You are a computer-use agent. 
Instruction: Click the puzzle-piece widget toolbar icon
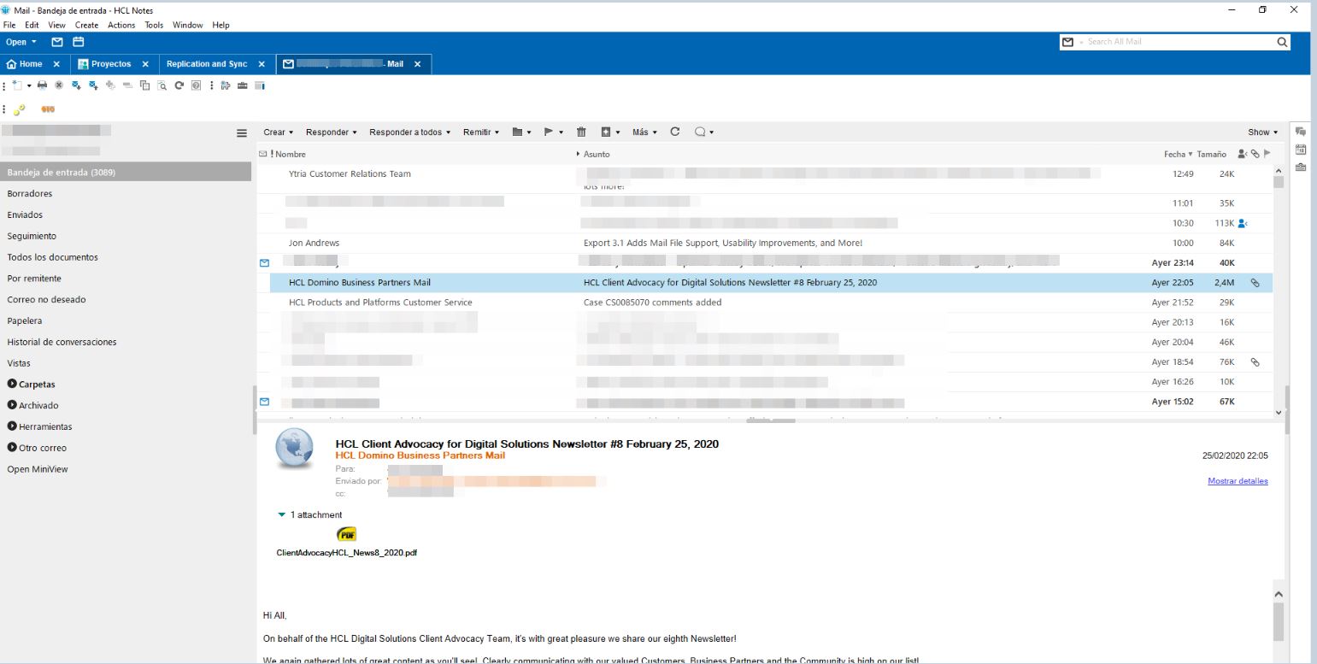226,85
